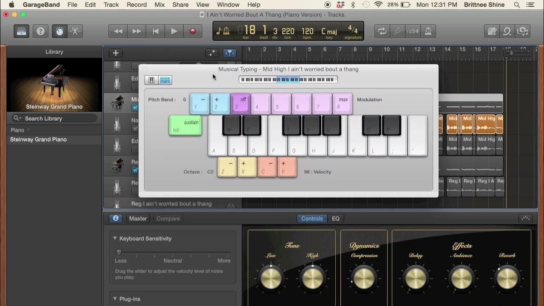This screenshot has height=306, width=544.
Task: Enable the 1234 Count-in button
Action: click(413, 31)
